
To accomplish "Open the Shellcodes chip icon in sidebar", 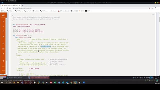I will (3, 36).
